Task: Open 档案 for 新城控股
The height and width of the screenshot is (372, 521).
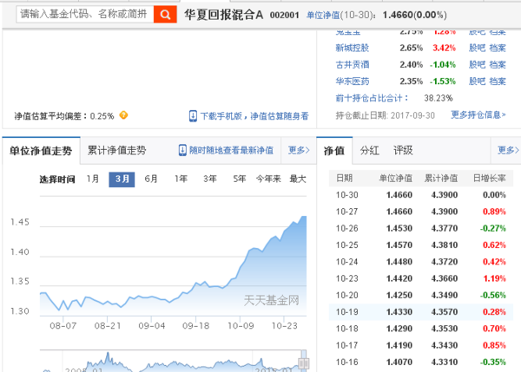Action: click(498, 48)
